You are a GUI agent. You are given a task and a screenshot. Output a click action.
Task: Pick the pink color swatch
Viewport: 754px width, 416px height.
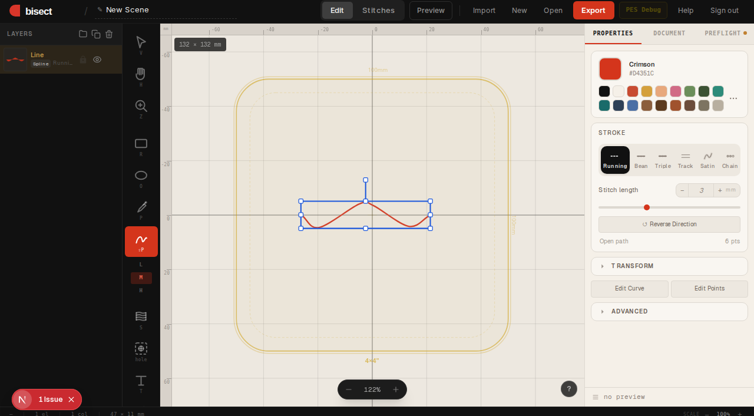[676, 91]
